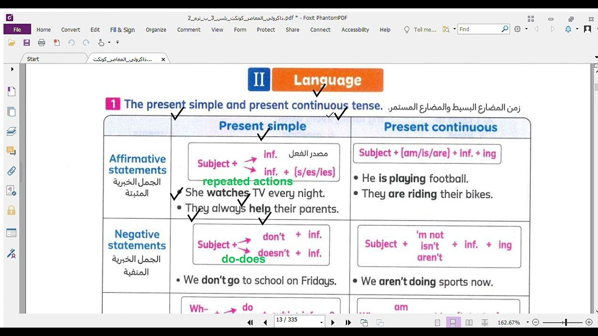Open the Form ribbon tab
The height and width of the screenshot is (336, 598).
(x=240, y=29)
